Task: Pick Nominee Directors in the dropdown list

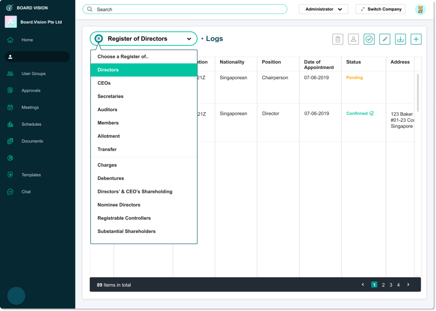Action: [119, 205]
